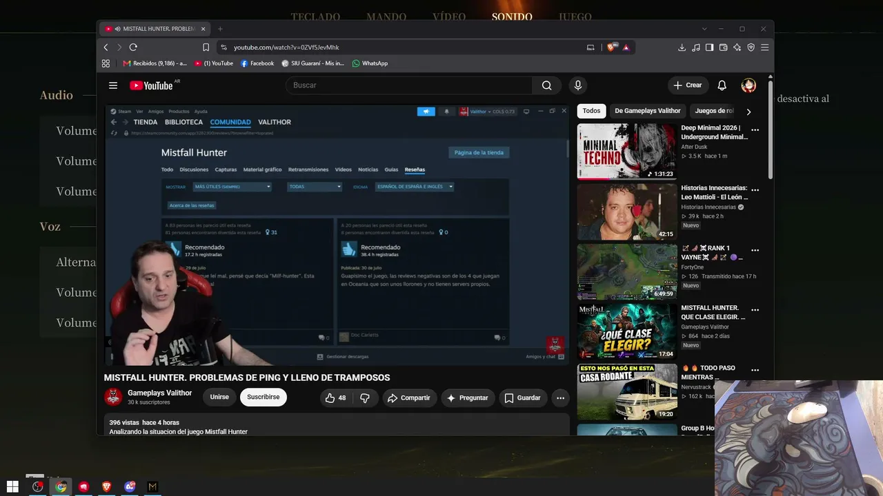Open the (1) YouTube bookmark
Screen dimensions: 883x496
tap(214, 63)
